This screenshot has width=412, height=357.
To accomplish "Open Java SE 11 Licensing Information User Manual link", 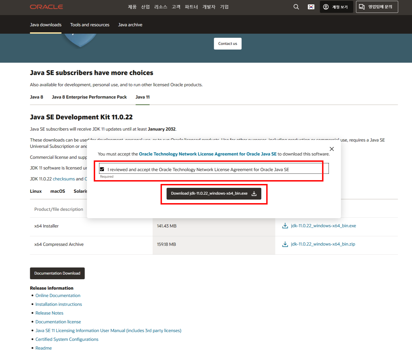I will 108,330.
